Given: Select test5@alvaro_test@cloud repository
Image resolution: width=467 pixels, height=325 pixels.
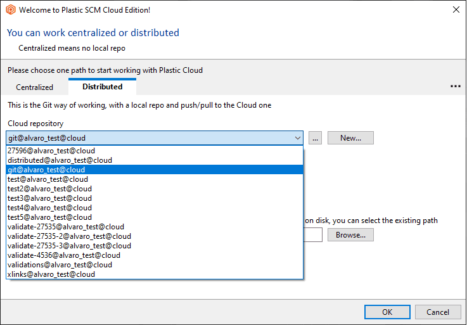Looking at the screenshot, I should coord(155,217).
